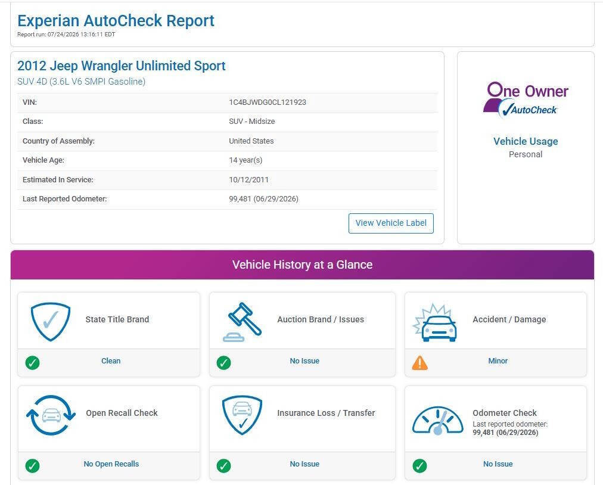Click the Auction Brand gavel icon

click(x=243, y=322)
